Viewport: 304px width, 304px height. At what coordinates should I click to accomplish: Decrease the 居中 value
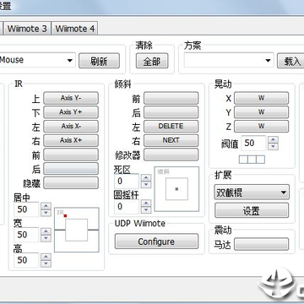coord(46,213)
